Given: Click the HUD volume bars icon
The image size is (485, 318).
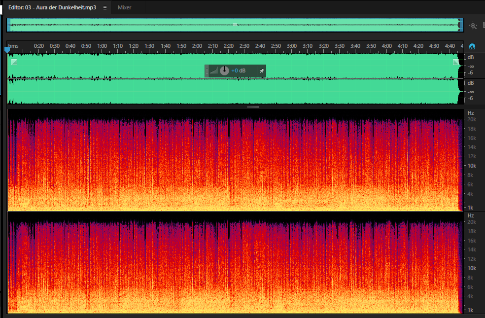Looking at the screenshot, I should [214, 71].
